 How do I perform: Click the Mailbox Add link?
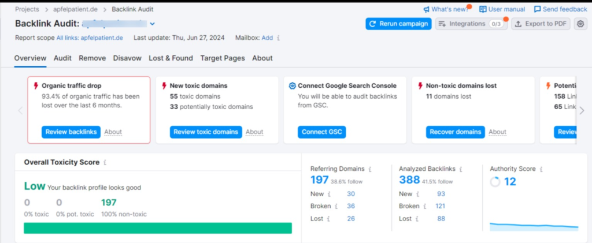(x=267, y=38)
